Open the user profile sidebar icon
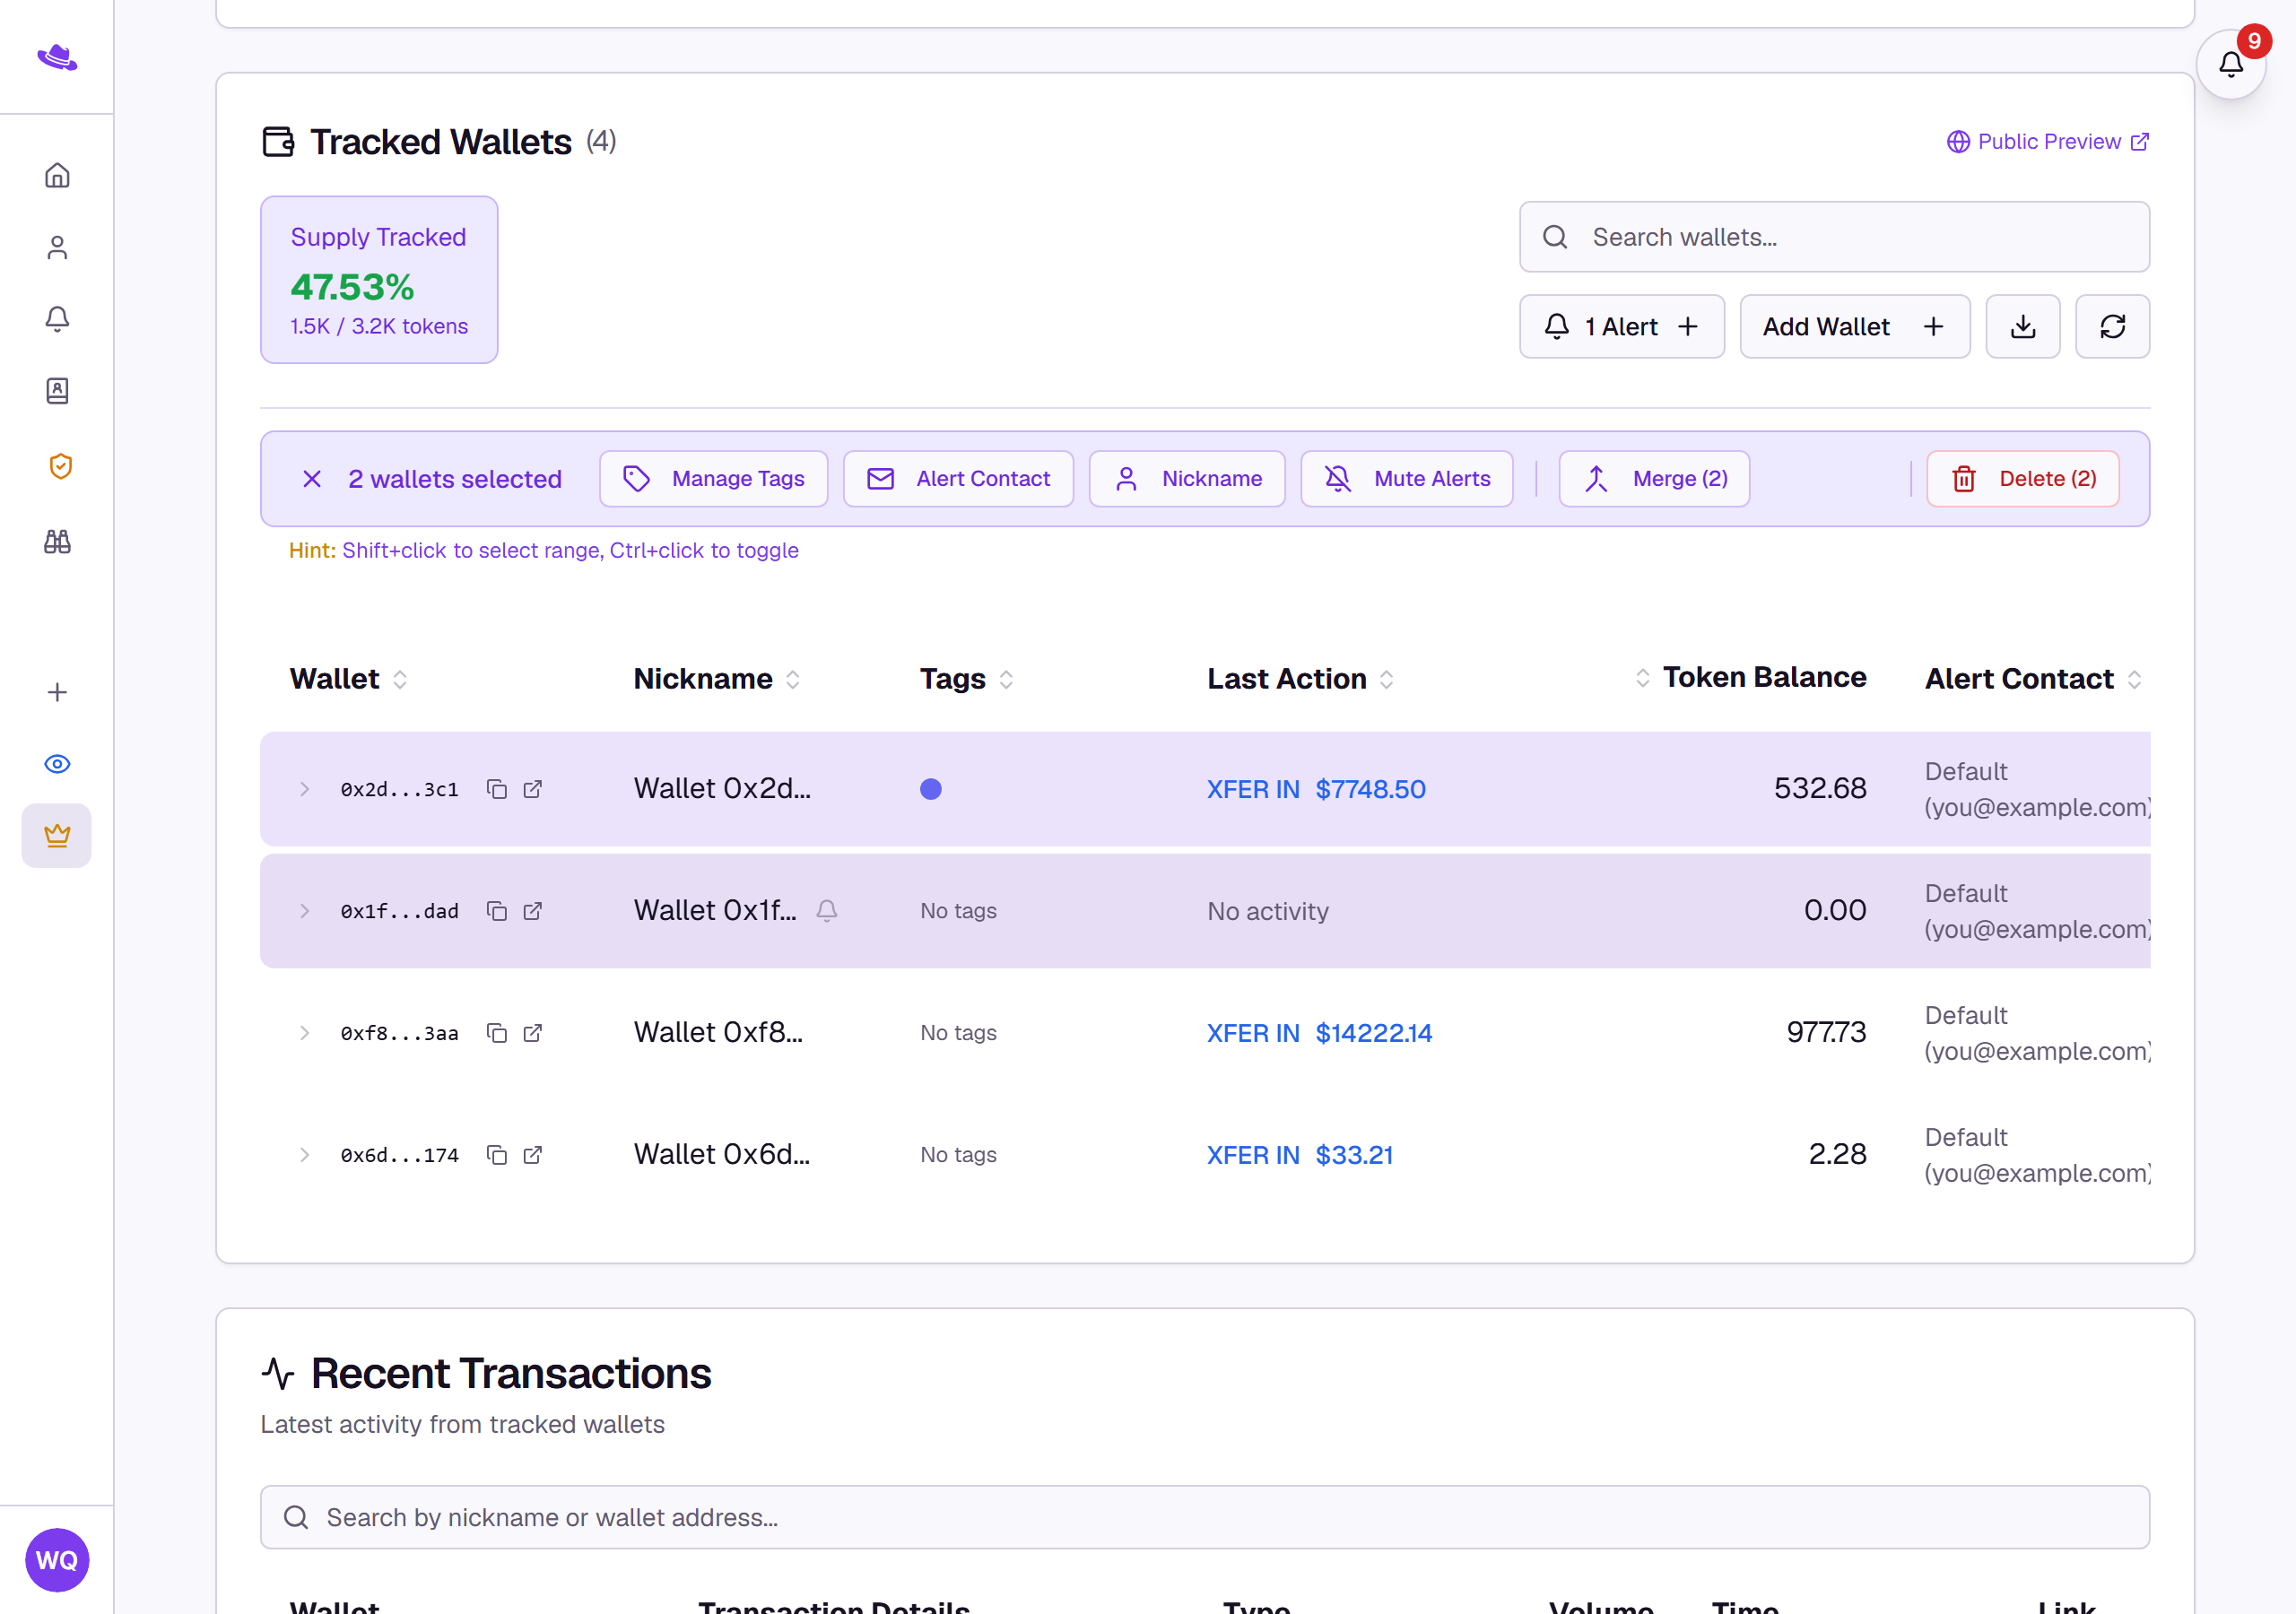The height and width of the screenshot is (1614, 2296). 57,247
